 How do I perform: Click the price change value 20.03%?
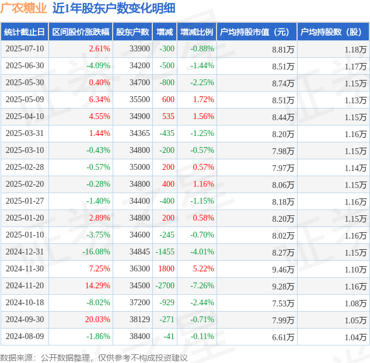(97, 319)
